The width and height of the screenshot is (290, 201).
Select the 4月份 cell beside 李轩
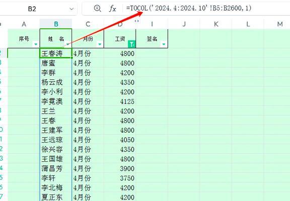(88, 178)
